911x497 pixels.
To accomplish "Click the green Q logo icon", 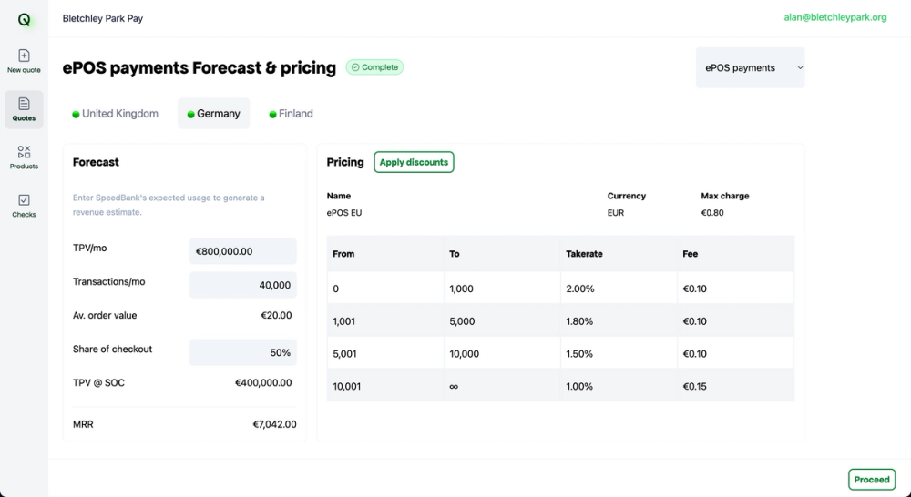I will pos(24,19).
